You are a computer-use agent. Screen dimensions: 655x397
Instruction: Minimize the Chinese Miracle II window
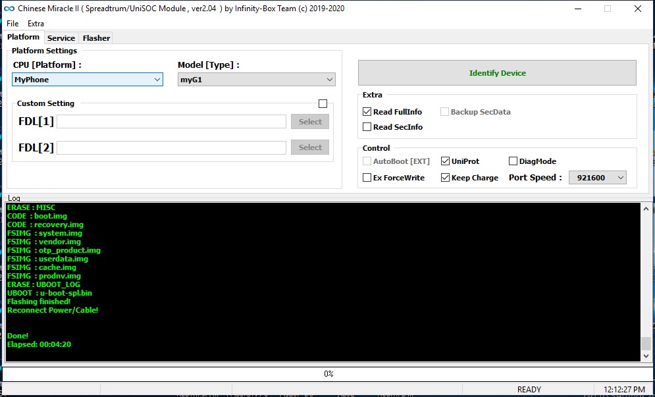click(577, 9)
